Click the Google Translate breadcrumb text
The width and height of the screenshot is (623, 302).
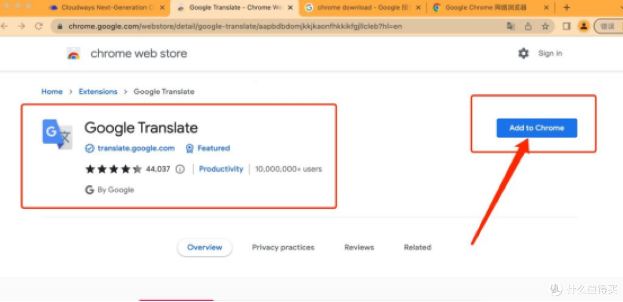point(164,91)
